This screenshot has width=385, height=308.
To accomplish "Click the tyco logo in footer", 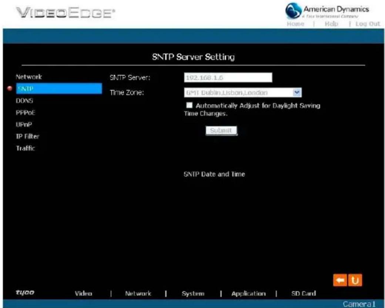I will click(x=25, y=292).
